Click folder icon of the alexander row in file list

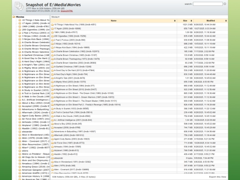click(52, 158)
